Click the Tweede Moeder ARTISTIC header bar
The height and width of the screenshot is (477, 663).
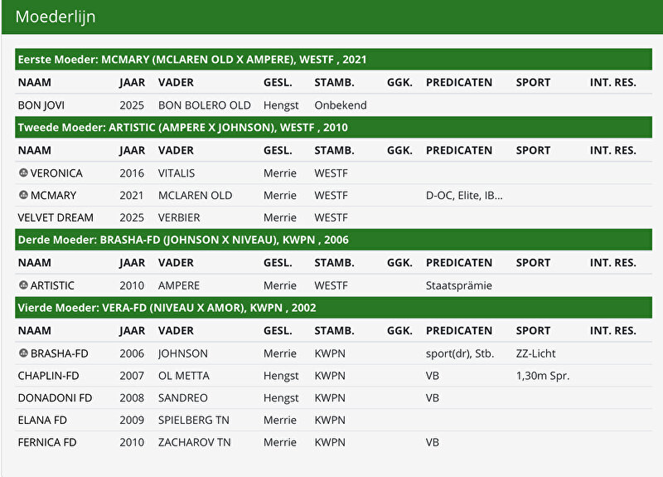click(x=182, y=128)
